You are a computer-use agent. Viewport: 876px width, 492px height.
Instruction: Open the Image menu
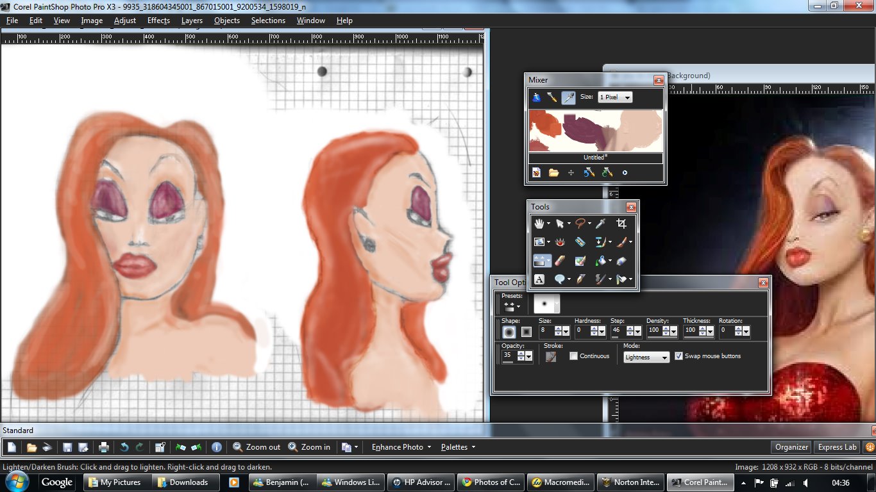click(92, 20)
